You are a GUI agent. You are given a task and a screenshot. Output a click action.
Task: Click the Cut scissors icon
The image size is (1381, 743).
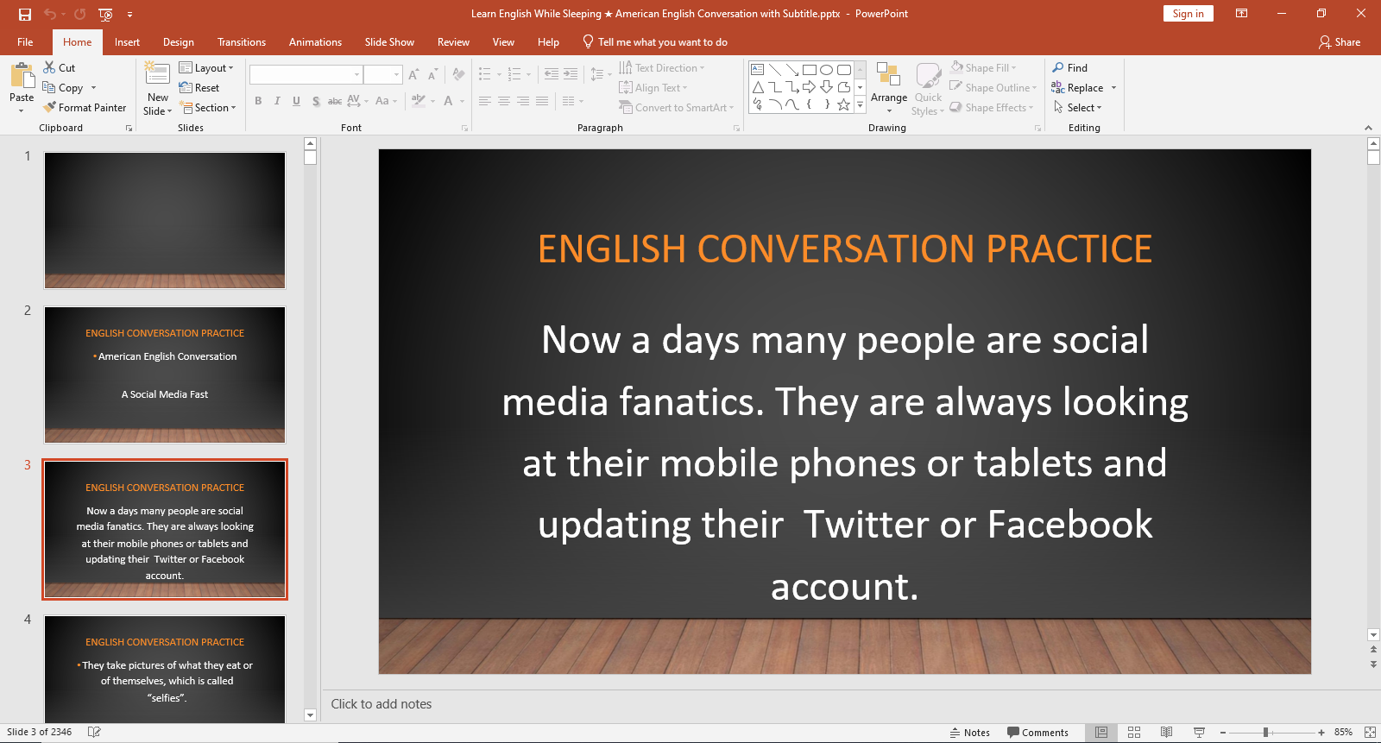point(50,67)
